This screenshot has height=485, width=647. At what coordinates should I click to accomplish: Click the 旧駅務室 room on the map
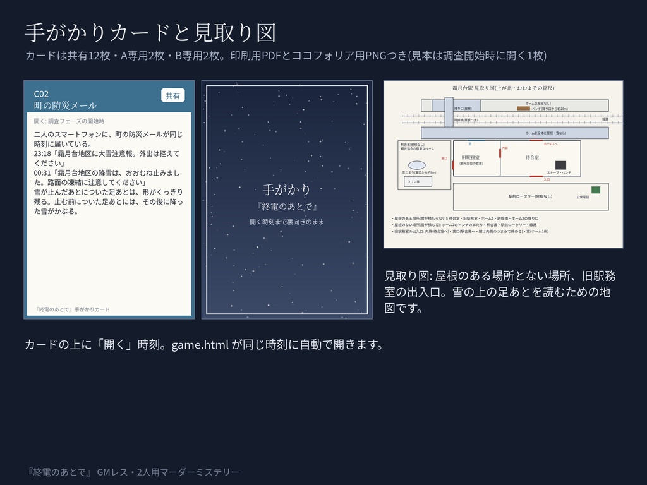pyautogui.click(x=476, y=159)
